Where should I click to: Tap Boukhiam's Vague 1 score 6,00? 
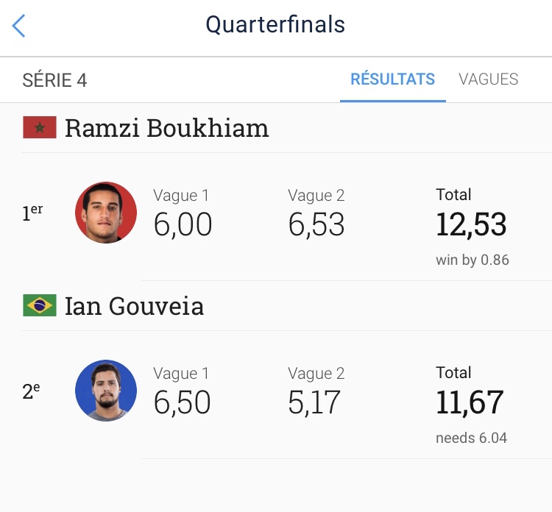(183, 224)
